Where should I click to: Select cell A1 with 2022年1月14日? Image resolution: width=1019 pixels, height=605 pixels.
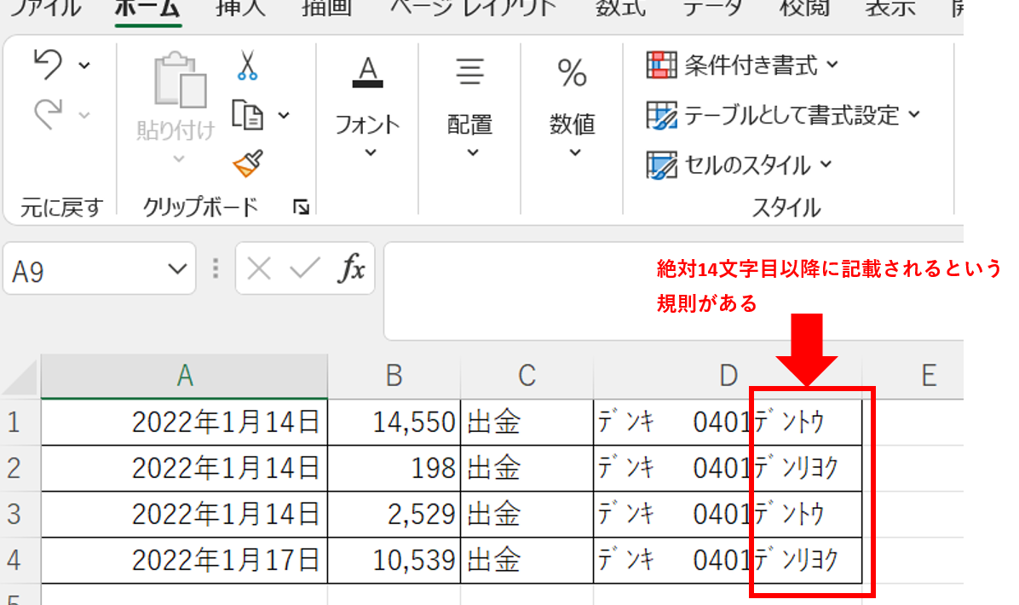(x=184, y=421)
